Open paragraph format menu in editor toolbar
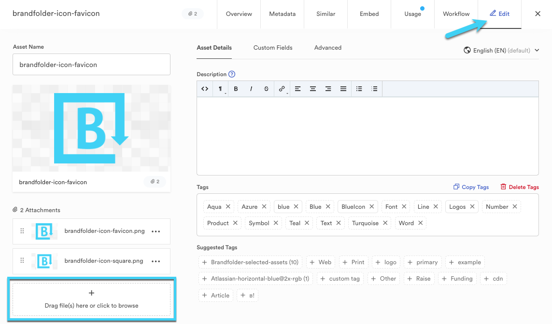This screenshot has width=552, height=324. point(220,89)
